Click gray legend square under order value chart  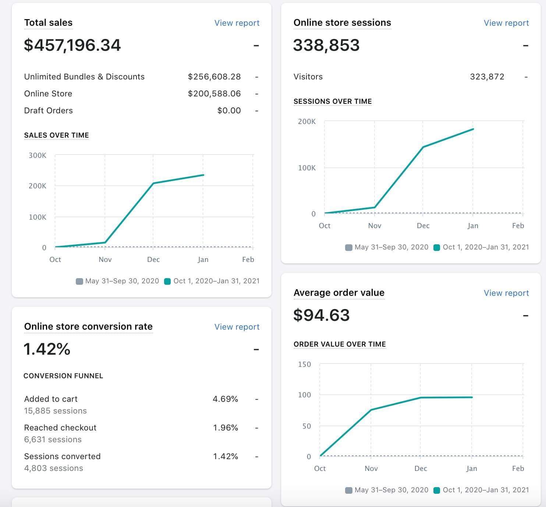click(x=348, y=490)
